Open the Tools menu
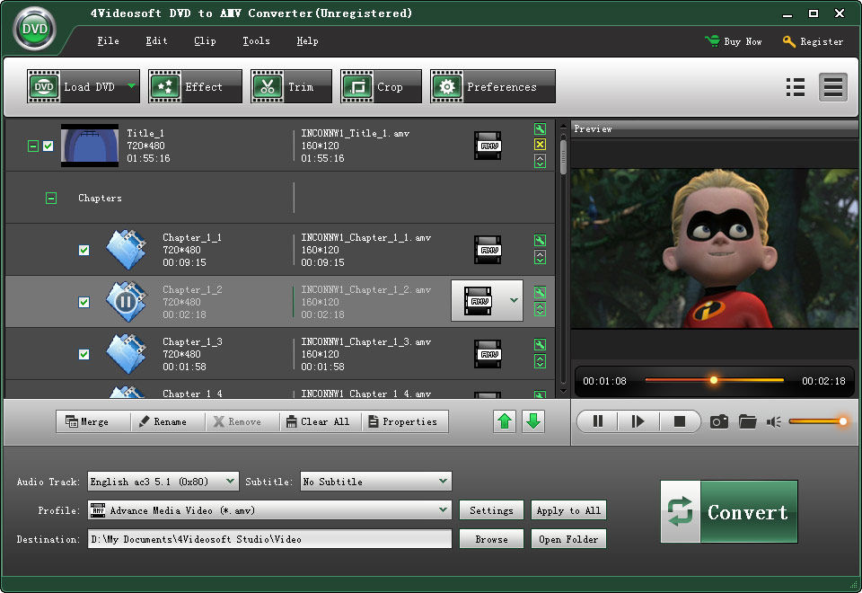The image size is (862, 593). [256, 40]
